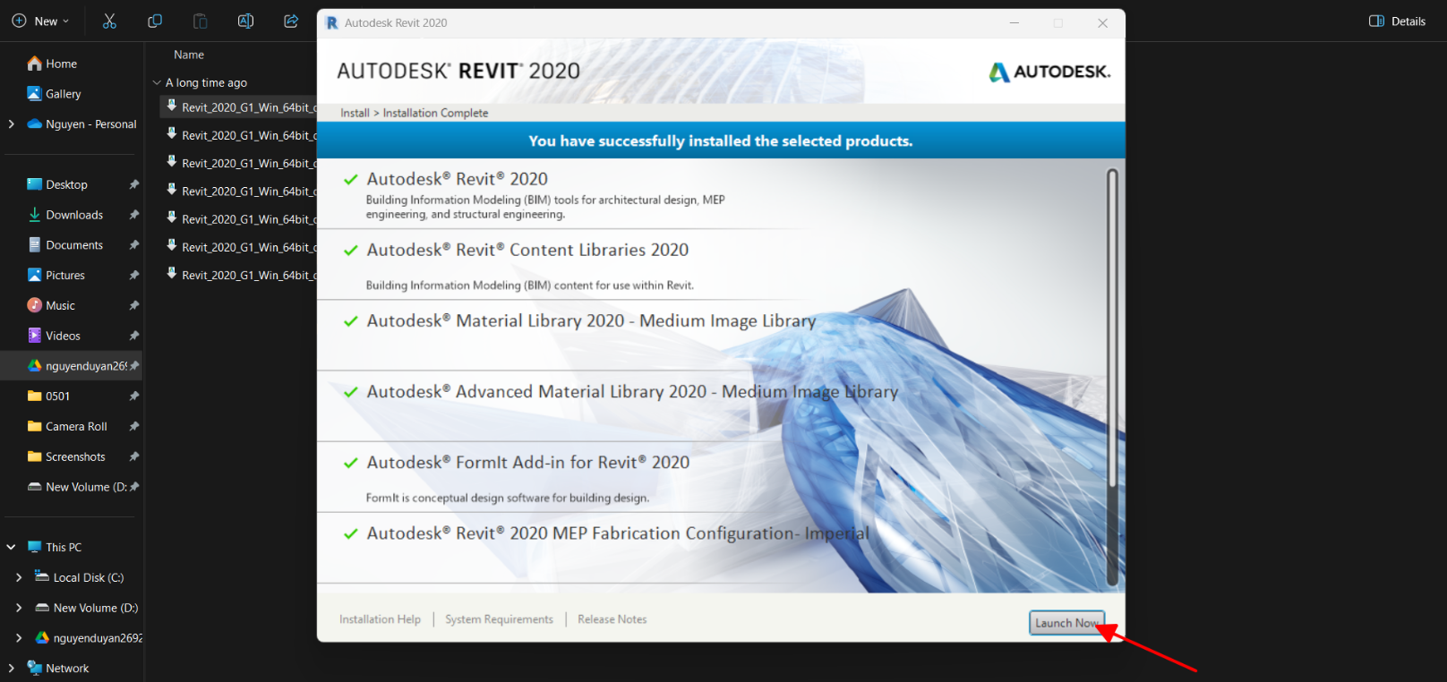The image size is (1447, 682).
Task: Open the New dropdown menu
Action: coord(40,21)
